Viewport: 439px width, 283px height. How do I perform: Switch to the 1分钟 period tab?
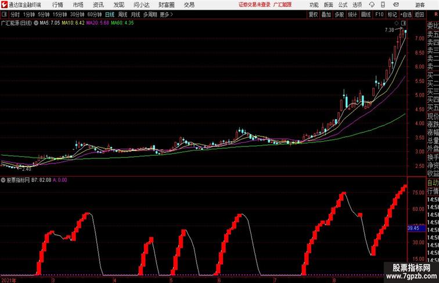pos(29,15)
